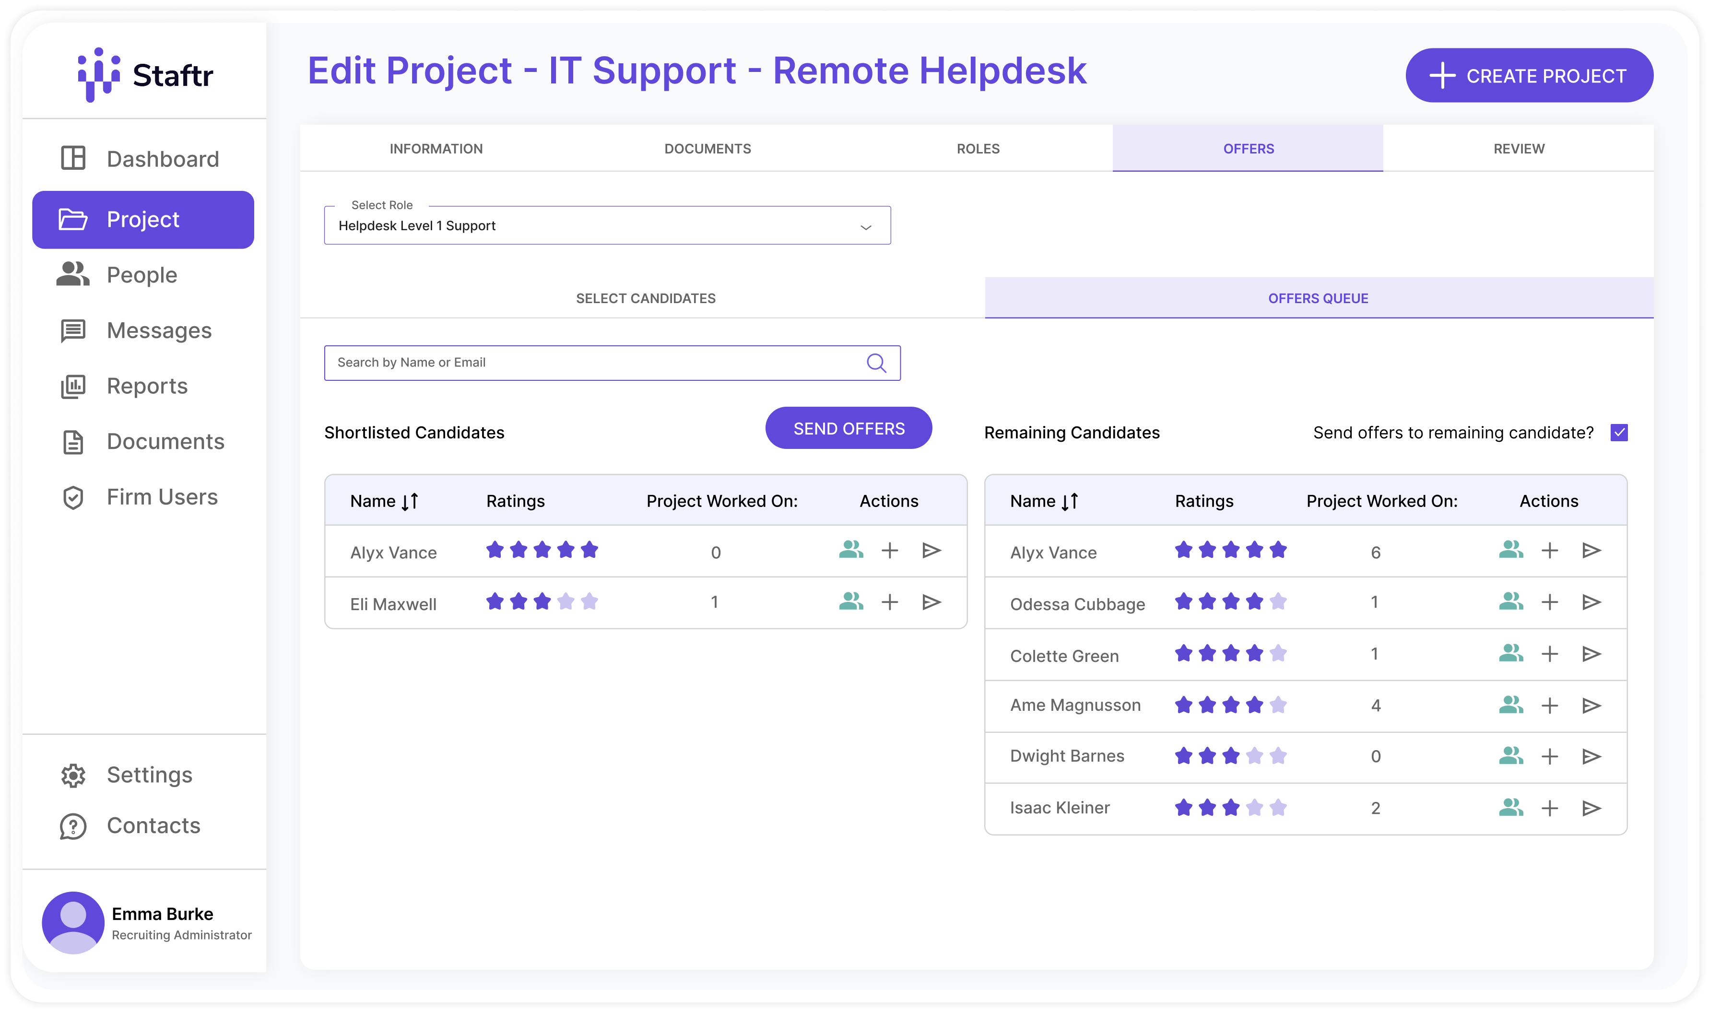Click send arrow for Ame Magnusson
The width and height of the screenshot is (1709, 1012).
point(1591,706)
